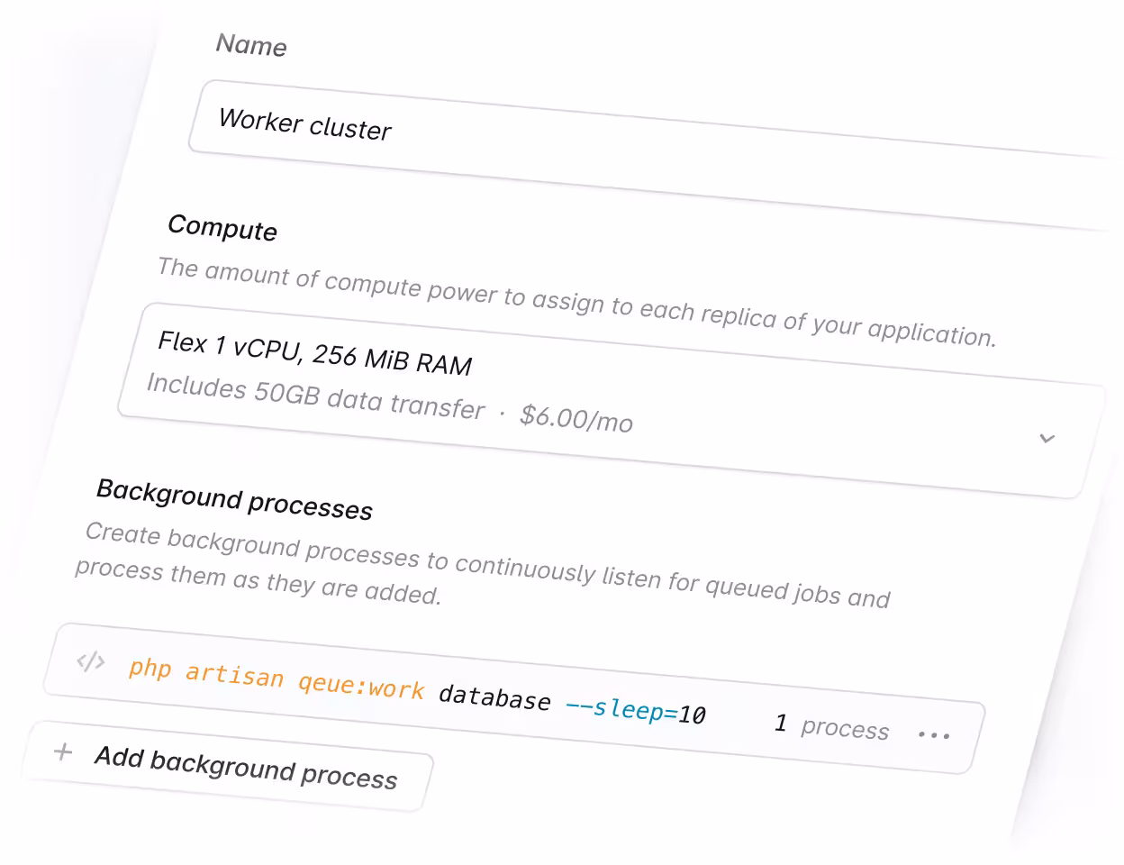1124x865 pixels.
Task: Click the "php artisan queue:work" command text
Action: (x=275, y=678)
